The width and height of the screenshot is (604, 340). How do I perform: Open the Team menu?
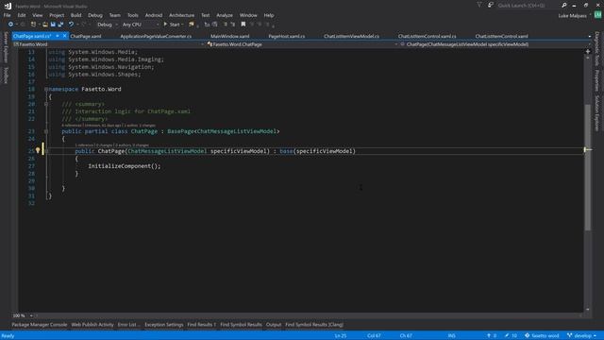click(x=115, y=15)
